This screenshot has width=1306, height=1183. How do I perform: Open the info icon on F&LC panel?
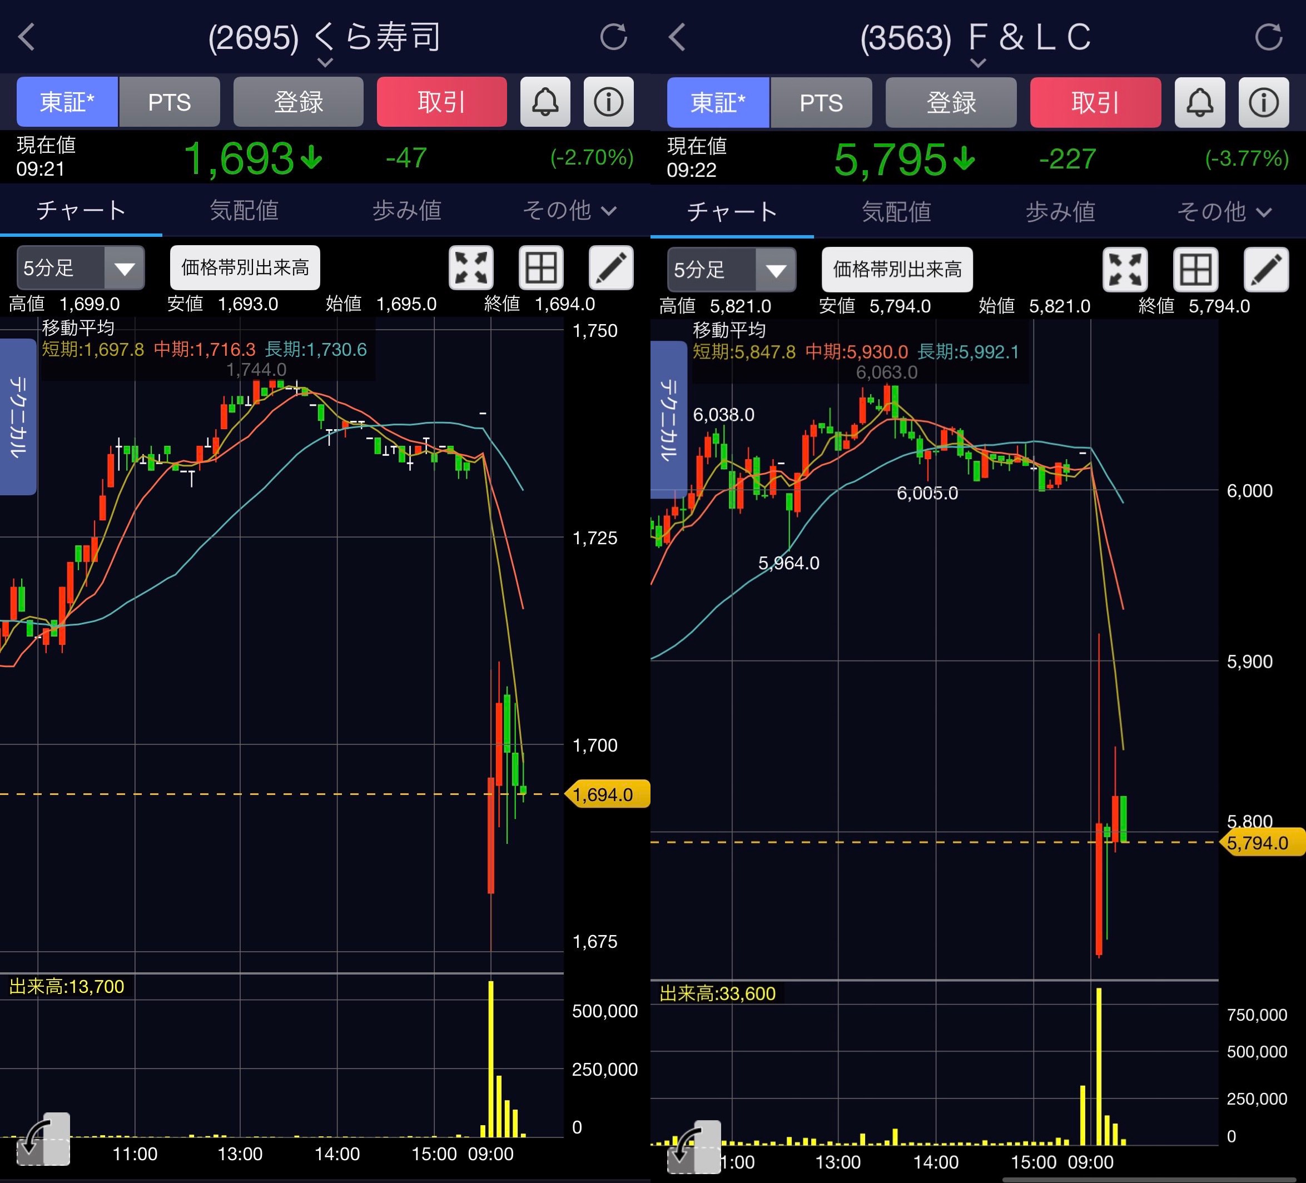click(x=1263, y=102)
